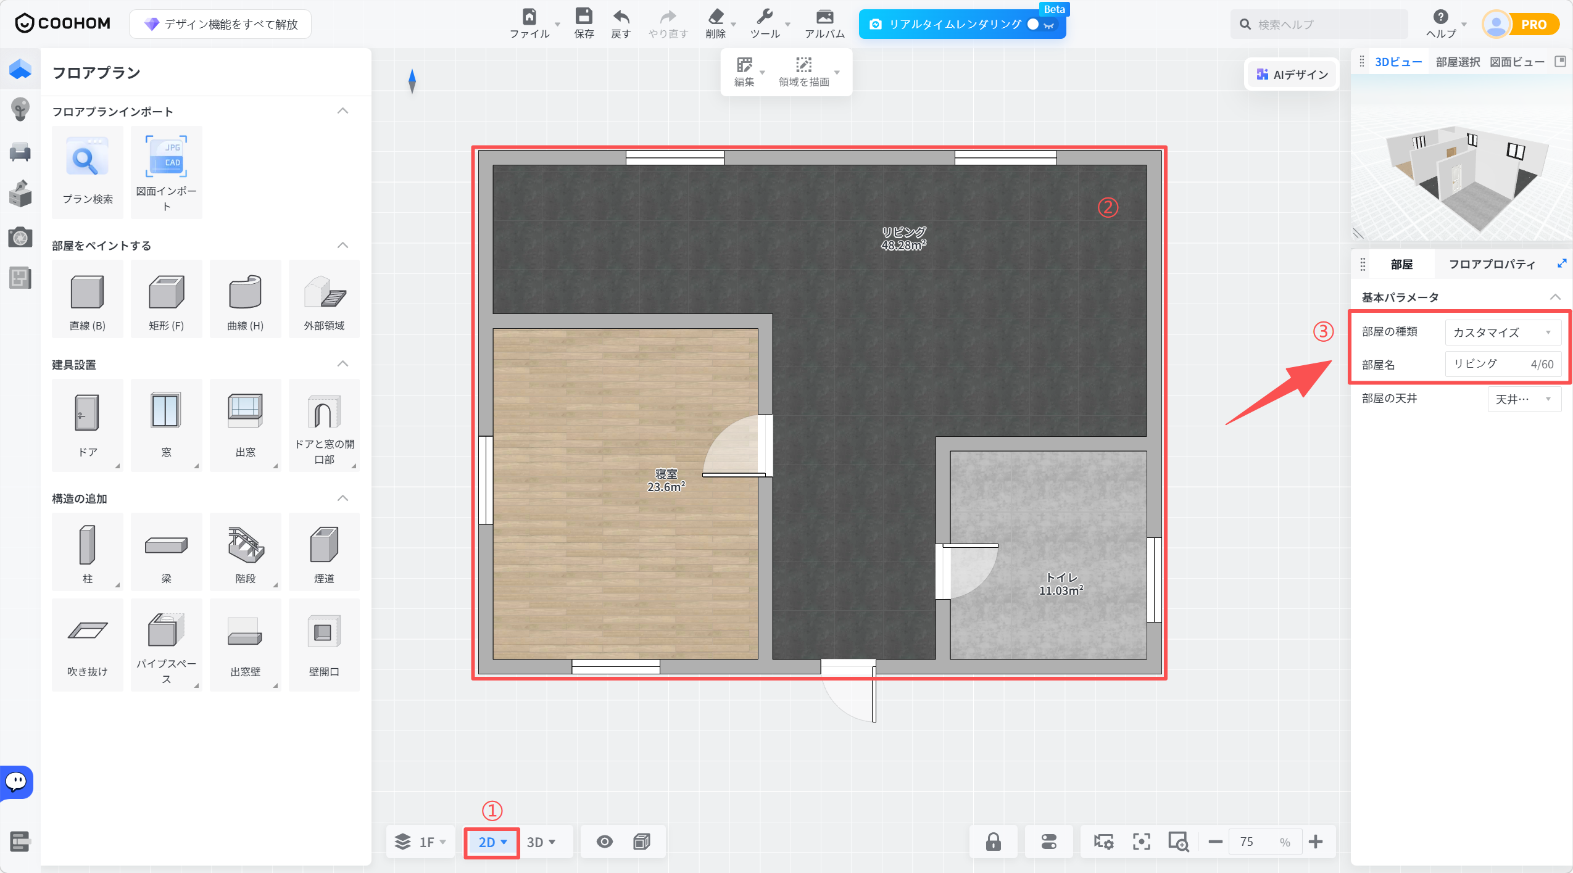Add a 壁開口 wall opening
The width and height of the screenshot is (1573, 873).
(x=324, y=645)
